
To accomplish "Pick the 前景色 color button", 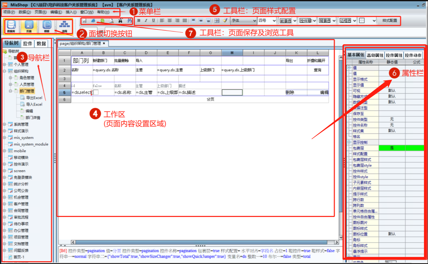I will click(286, 21).
